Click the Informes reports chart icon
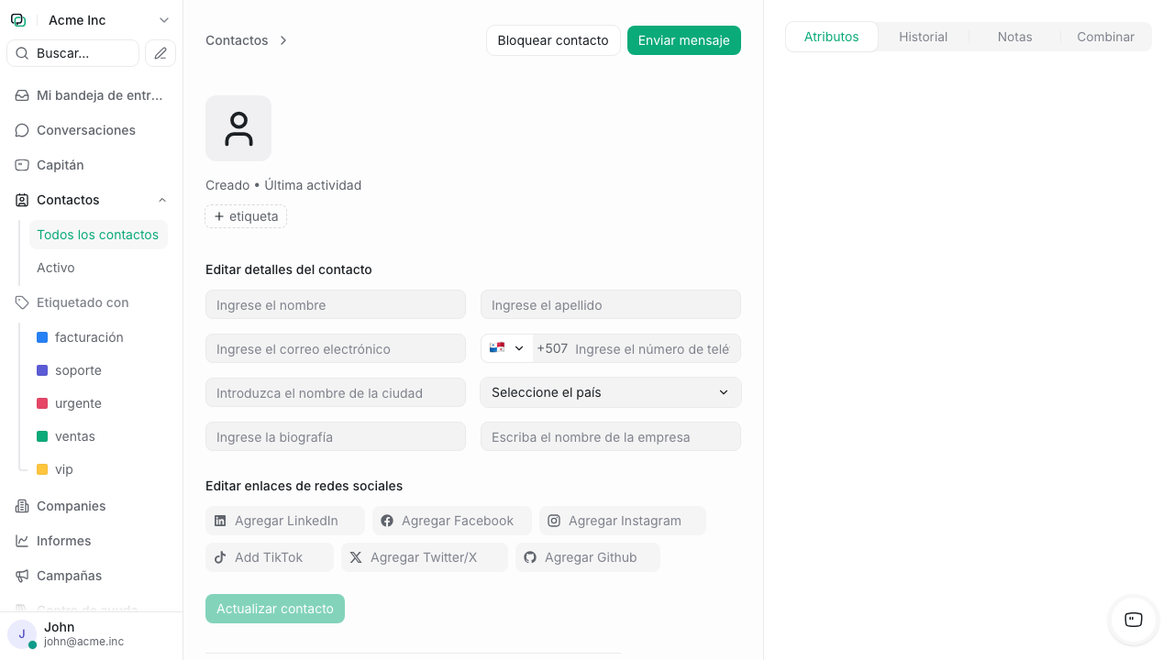The height and width of the screenshot is (660, 1174). coord(21,541)
